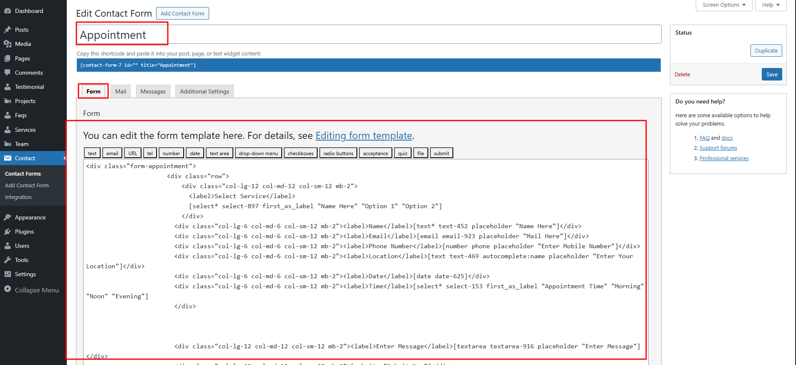Insert a checkboxes form tag
Screen dimensions: 796x365
[x=301, y=153]
